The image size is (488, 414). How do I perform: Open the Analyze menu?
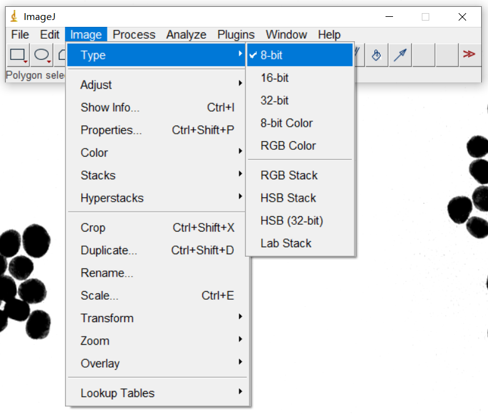(x=186, y=34)
